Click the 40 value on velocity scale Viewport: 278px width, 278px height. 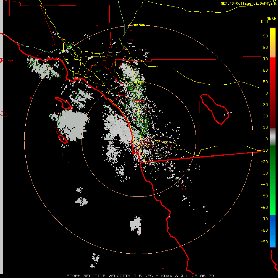click(265, 93)
